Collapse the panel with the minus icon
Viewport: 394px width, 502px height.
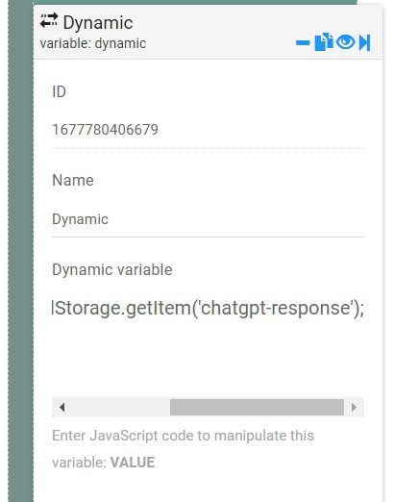(303, 42)
